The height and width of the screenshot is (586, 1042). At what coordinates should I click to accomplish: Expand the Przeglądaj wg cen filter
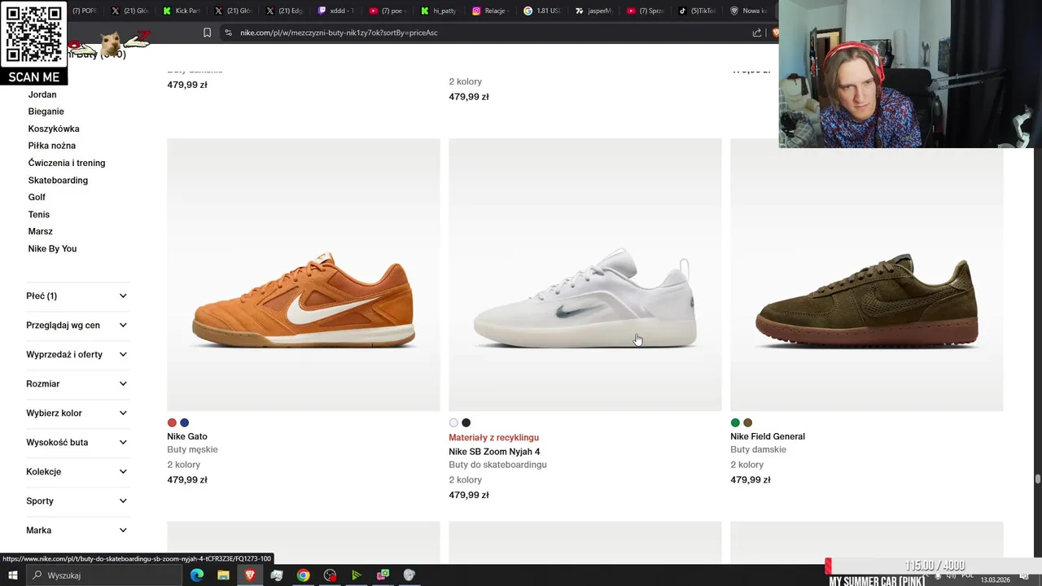(x=77, y=326)
